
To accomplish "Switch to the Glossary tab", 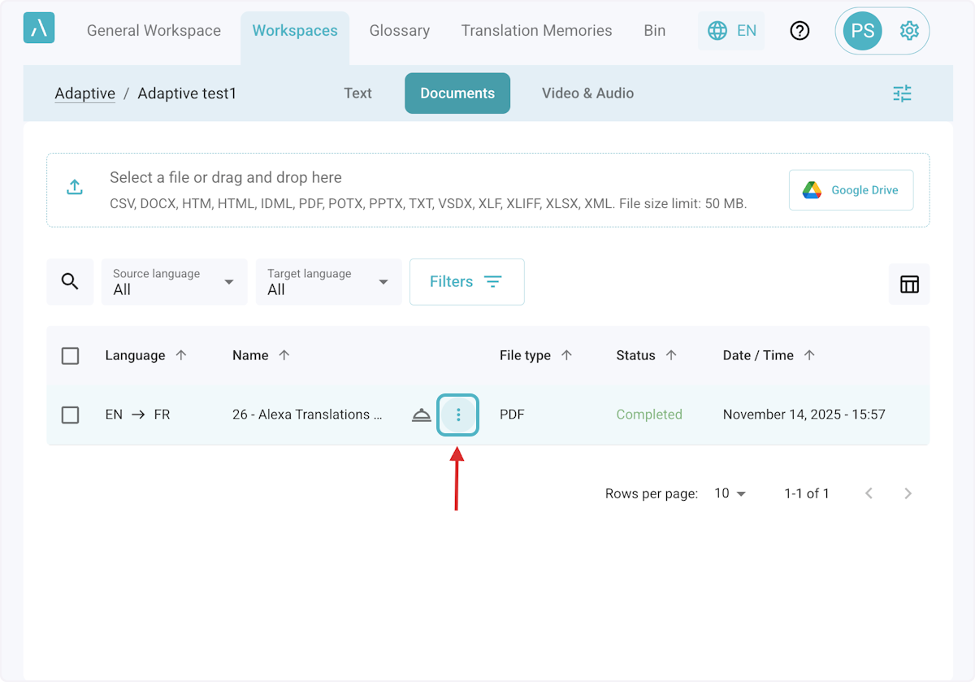I will (399, 31).
